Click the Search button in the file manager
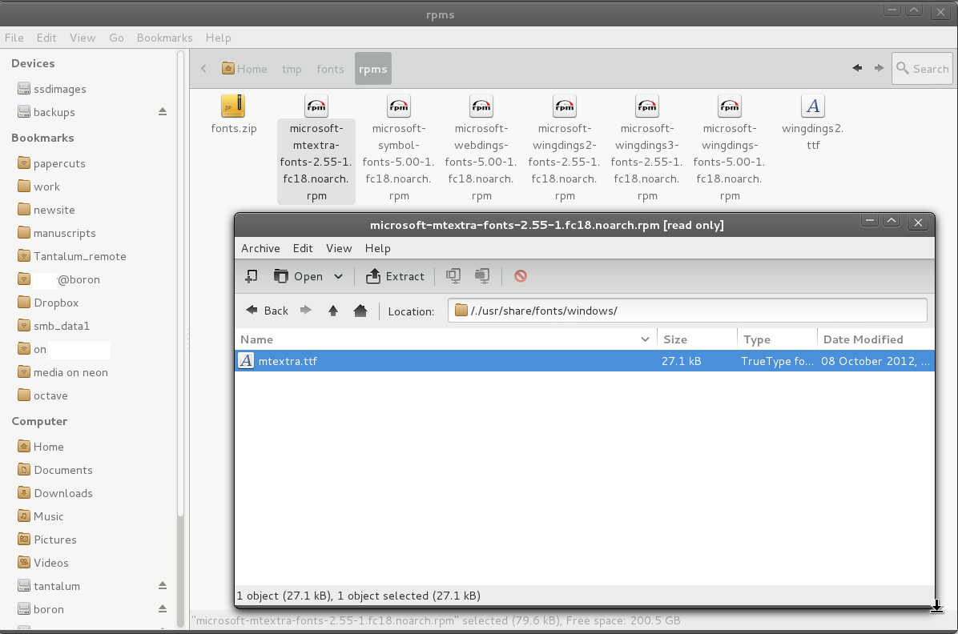Image resolution: width=958 pixels, height=634 pixels. pos(922,68)
